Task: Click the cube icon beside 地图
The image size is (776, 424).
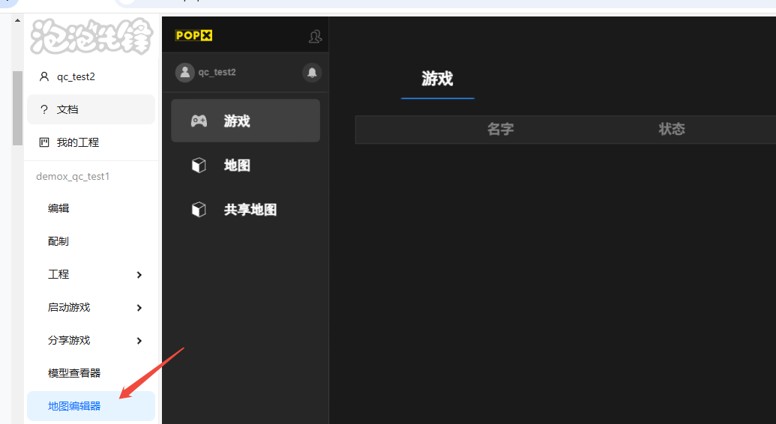Action: coord(199,165)
